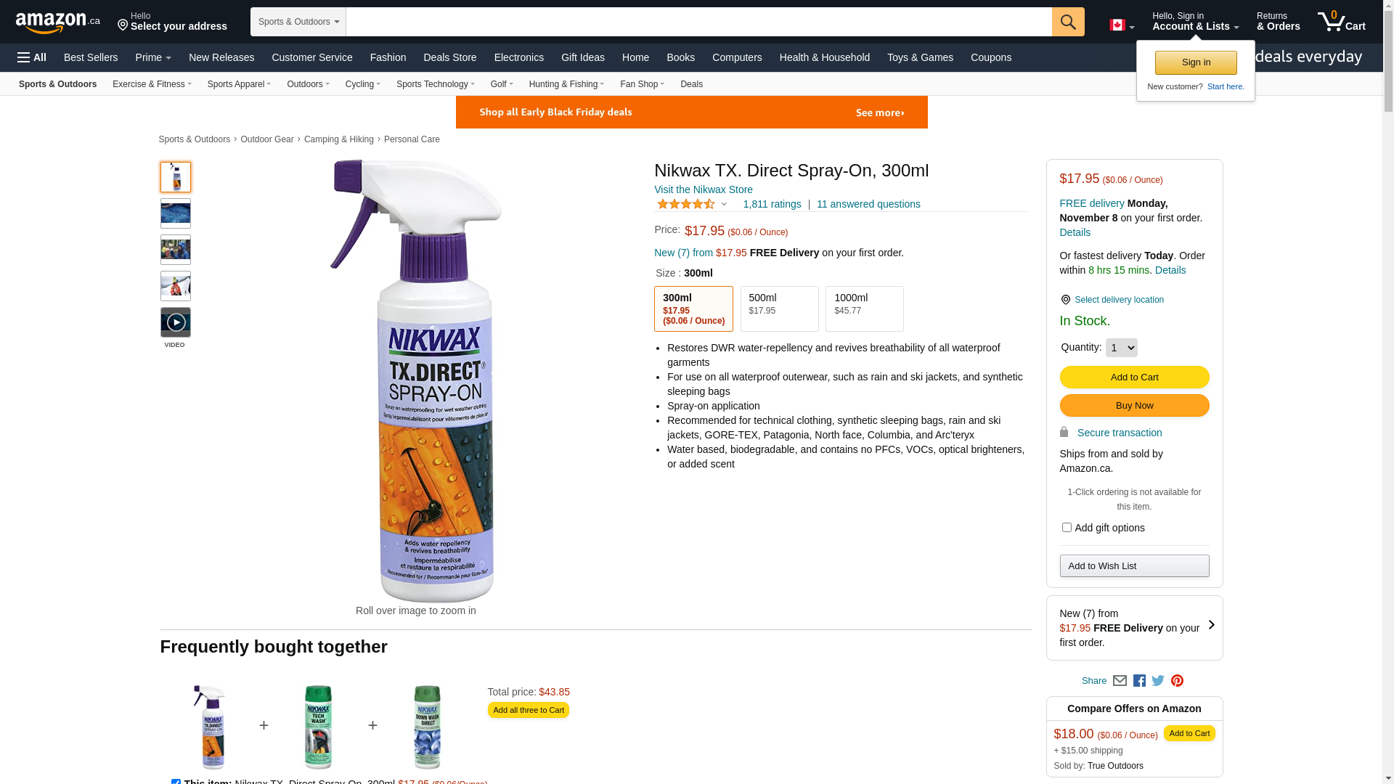Share product on Twitter

[x=1158, y=681]
